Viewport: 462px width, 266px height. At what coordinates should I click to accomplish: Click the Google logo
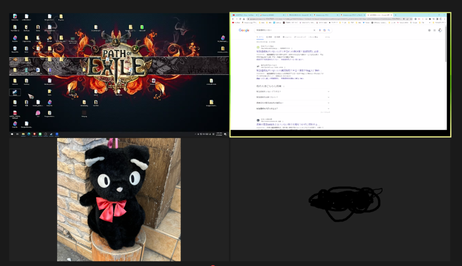click(x=244, y=30)
